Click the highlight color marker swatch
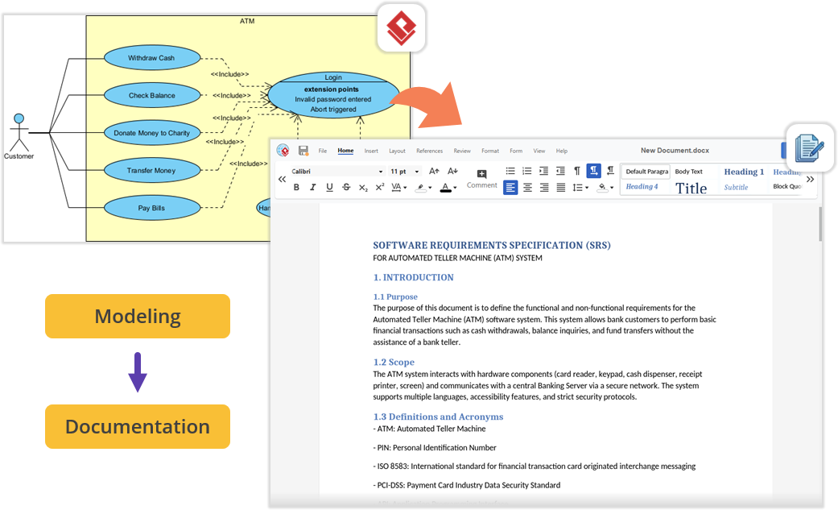Screen dimensions: 838x510 coord(421,188)
